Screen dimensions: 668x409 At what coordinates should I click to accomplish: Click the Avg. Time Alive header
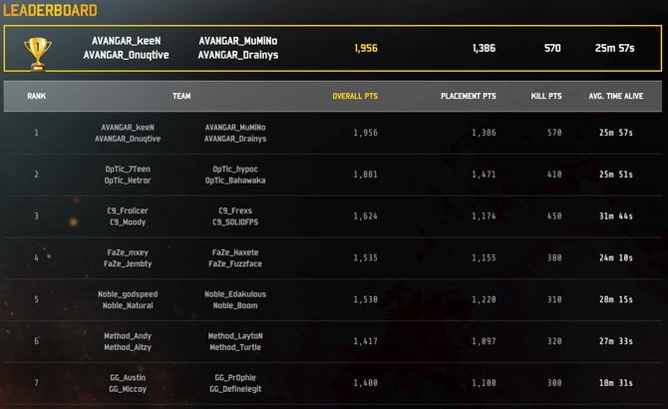615,97
